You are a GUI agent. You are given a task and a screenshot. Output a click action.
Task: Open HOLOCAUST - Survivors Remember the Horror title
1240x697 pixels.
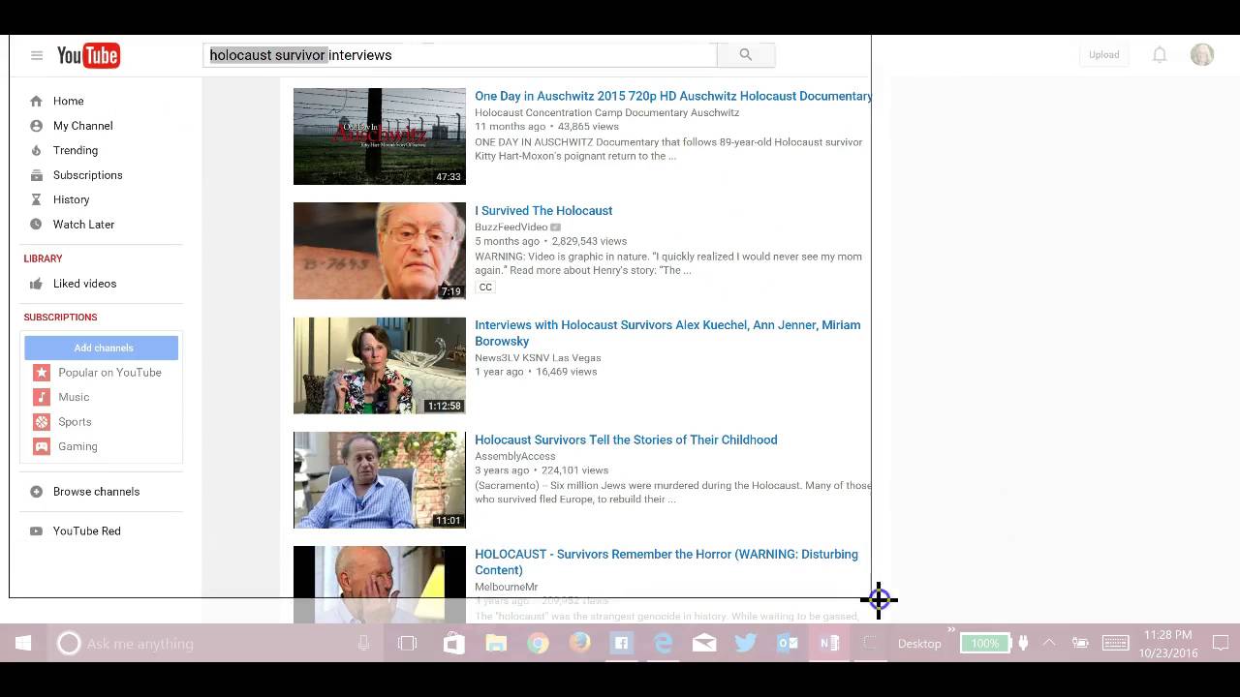click(x=666, y=562)
